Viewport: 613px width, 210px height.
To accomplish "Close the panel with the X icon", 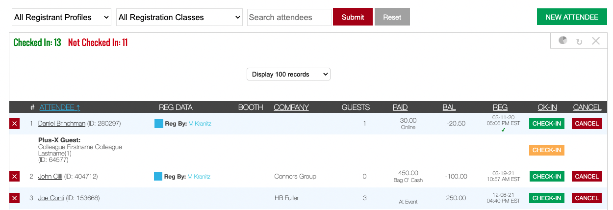I will (596, 41).
